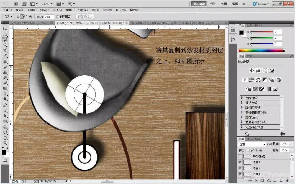Screen dimensions: 295x184
Task: Switch to the 设计 workspace
Action: 213,4
